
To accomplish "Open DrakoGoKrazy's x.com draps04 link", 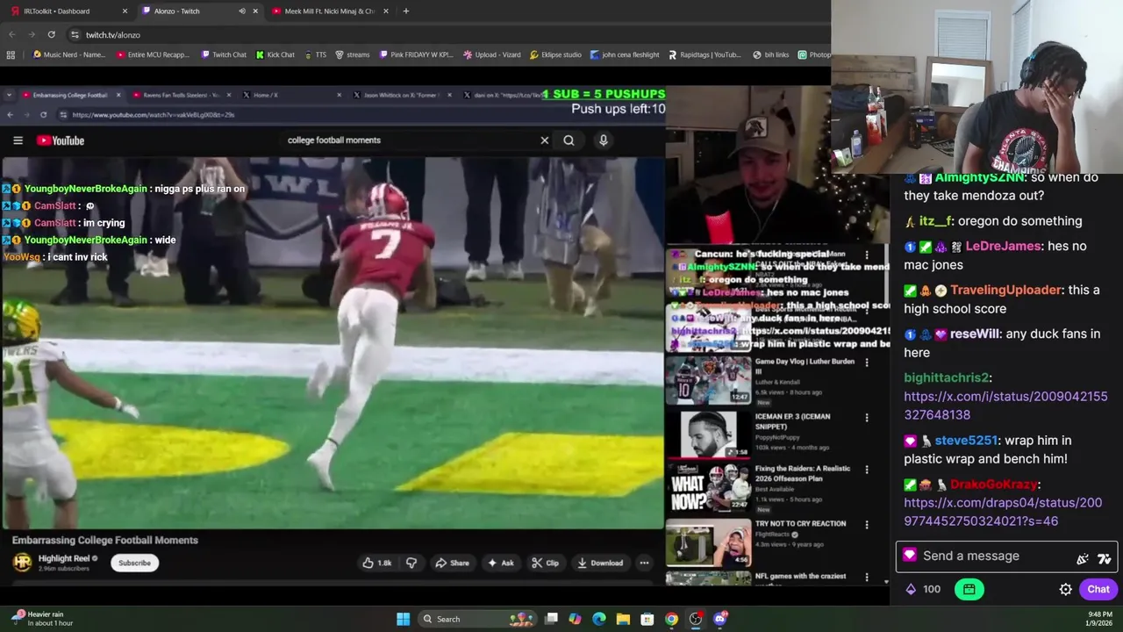I will [1003, 512].
